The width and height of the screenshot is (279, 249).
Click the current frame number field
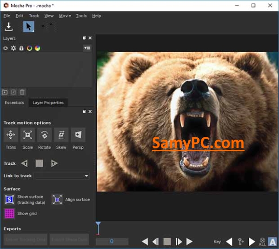112,242
